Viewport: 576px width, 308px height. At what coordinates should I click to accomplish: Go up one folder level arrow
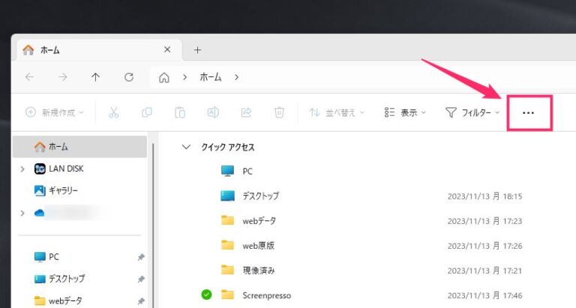coord(95,76)
